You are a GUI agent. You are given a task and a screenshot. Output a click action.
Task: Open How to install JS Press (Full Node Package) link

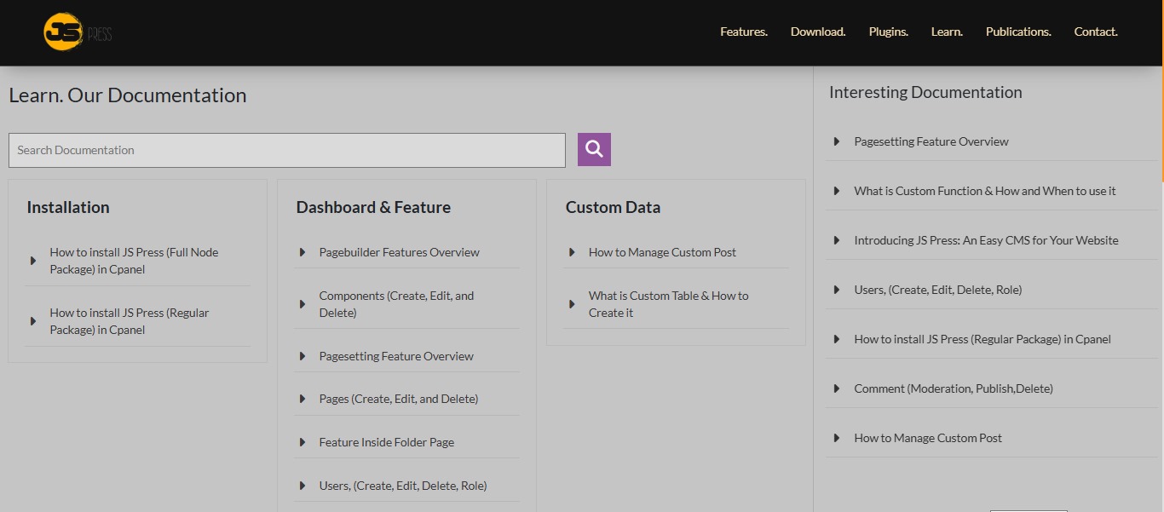pyautogui.click(x=134, y=261)
